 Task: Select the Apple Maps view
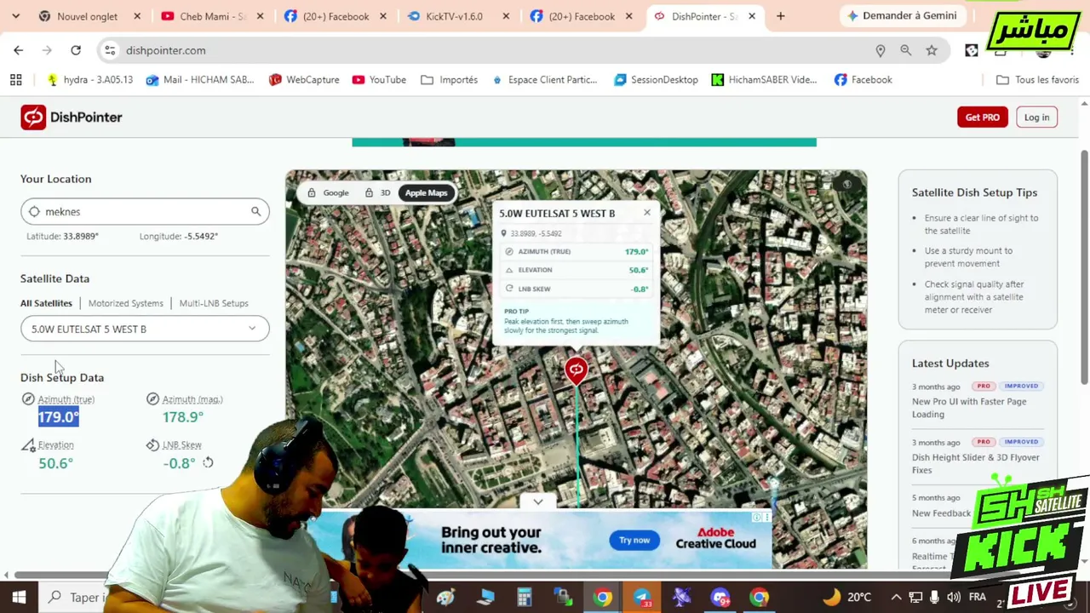pos(426,192)
